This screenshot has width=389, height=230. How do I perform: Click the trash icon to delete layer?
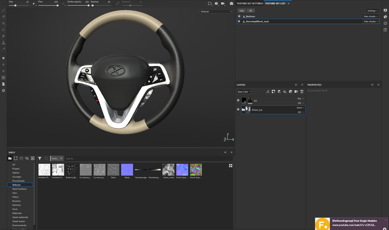(302, 92)
